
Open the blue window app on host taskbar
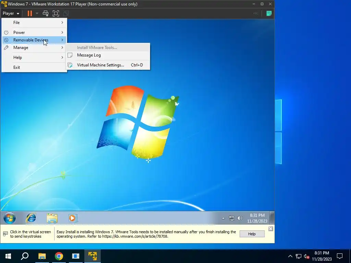tap(76, 256)
